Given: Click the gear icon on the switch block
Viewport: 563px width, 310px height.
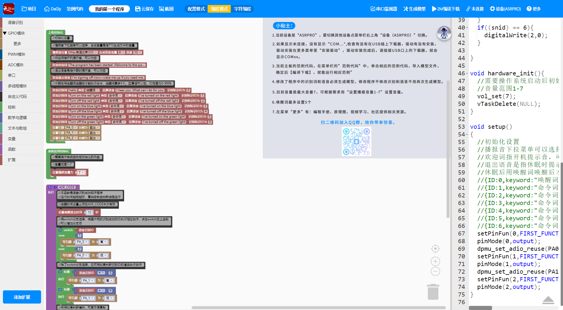Looking at the screenshot, I should pyautogui.click(x=60, y=230).
